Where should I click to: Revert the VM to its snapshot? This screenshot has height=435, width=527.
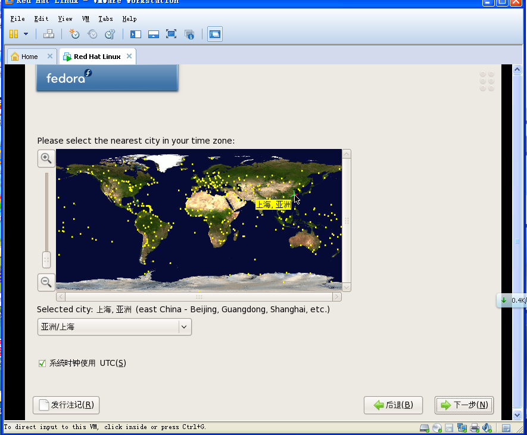[91, 34]
